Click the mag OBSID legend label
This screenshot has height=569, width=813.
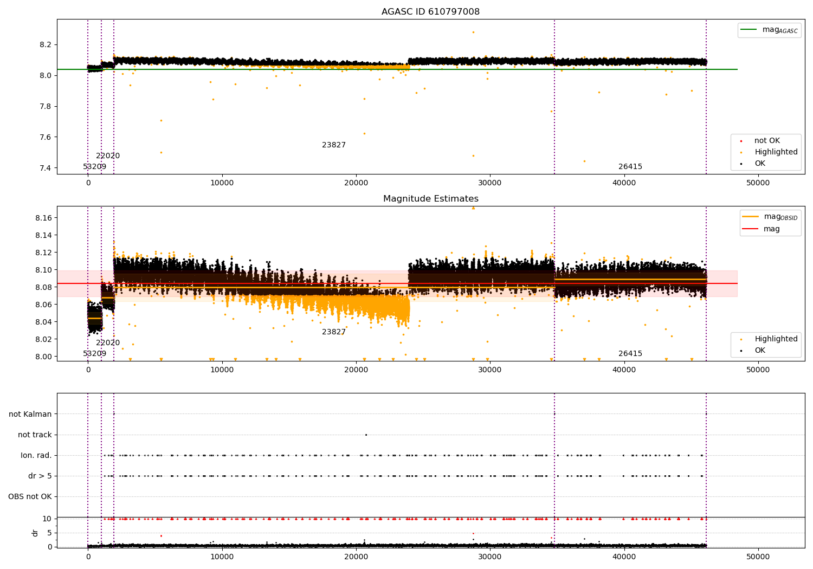[x=781, y=217]
